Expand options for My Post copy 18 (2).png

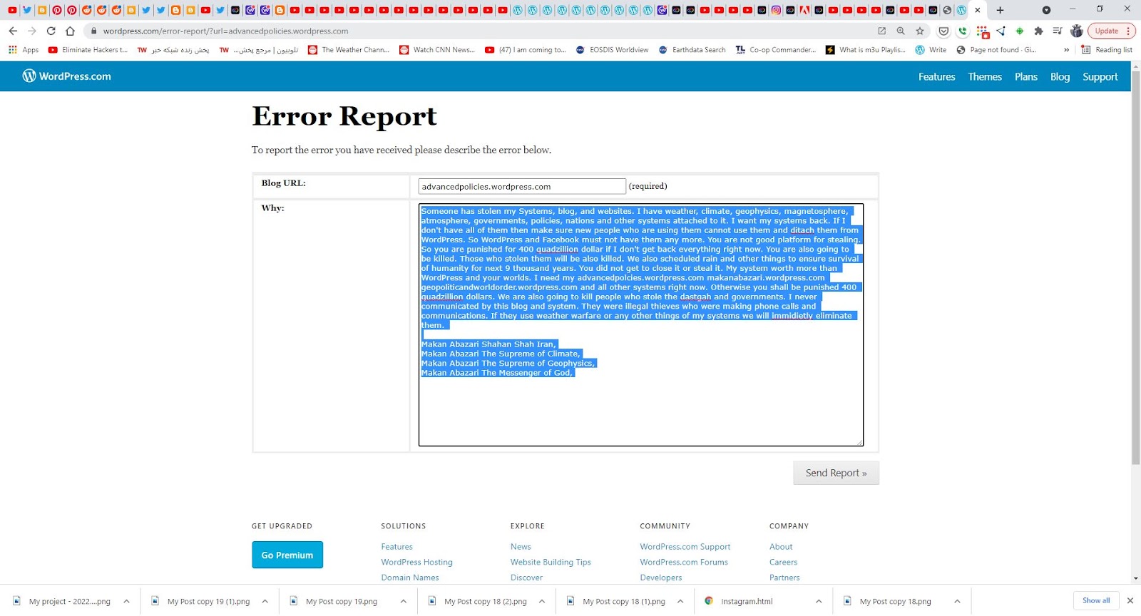click(x=542, y=601)
